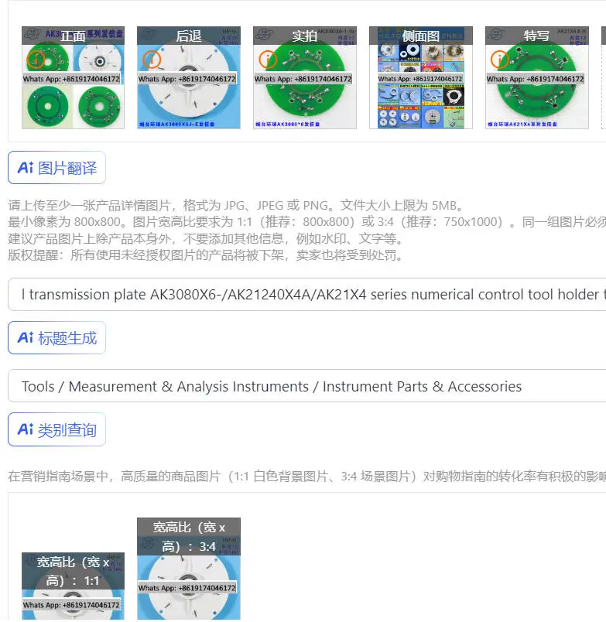Select the 正面 product image thumbnail

[73, 77]
